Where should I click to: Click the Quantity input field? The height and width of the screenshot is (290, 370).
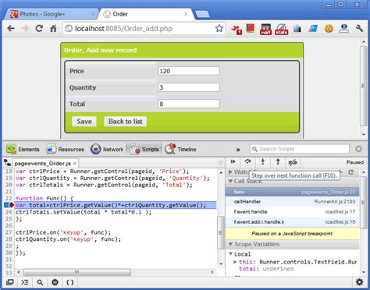(x=189, y=87)
